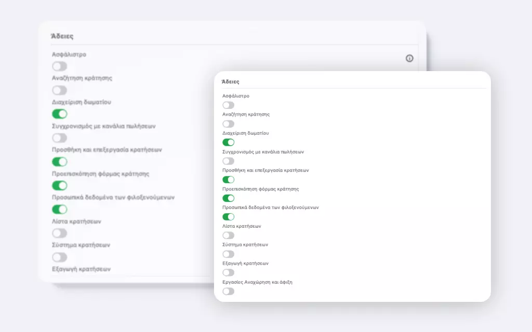Enable Λίστα κρατήσεων toggle in the front panel

pyautogui.click(x=228, y=236)
